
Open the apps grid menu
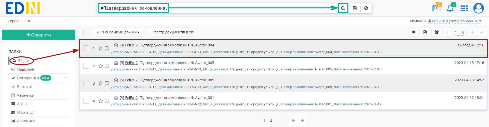click(464, 8)
